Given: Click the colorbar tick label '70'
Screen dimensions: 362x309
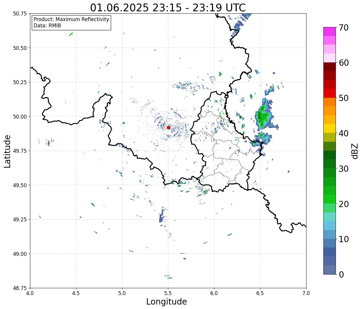Looking at the screenshot, I should [344, 28].
